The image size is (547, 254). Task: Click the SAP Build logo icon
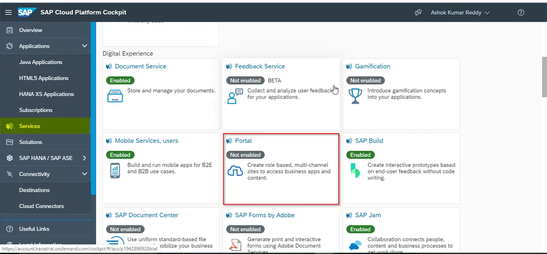click(355, 170)
